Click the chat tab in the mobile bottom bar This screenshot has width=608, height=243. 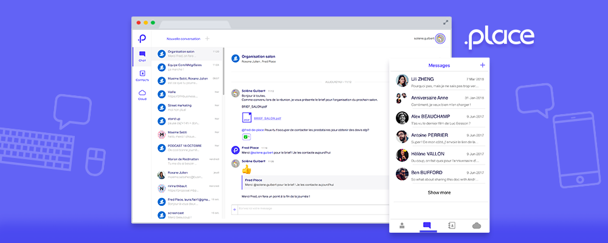427,225
